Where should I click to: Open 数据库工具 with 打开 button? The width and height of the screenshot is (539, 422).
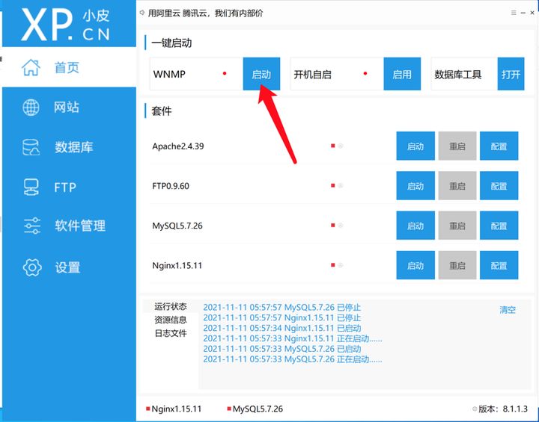click(x=511, y=74)
